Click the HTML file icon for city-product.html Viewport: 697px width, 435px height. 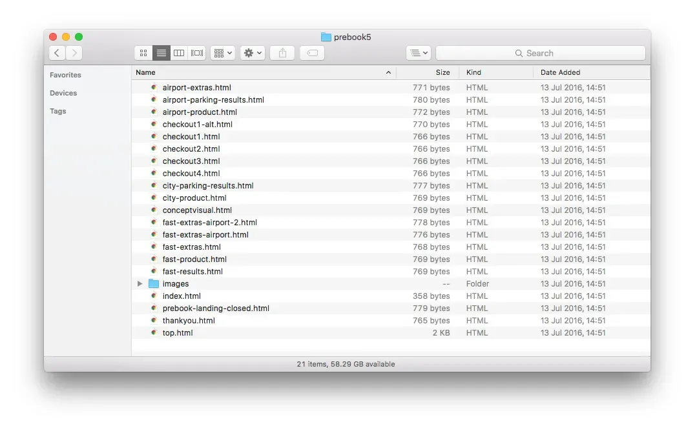point(154,197)
